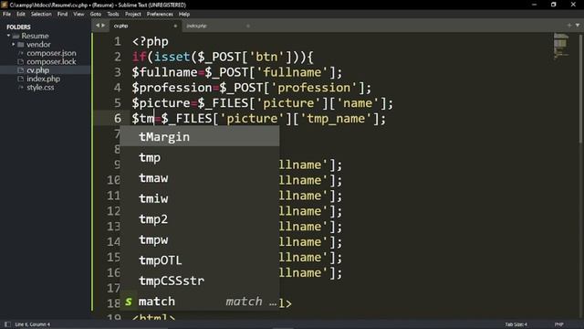
Task: Open the File menu
Action: (x=6, y=15)
